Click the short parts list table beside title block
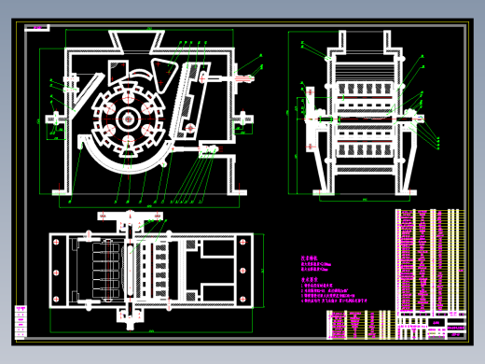Screen dimensions: 485x364 click(x=361, y=325)
